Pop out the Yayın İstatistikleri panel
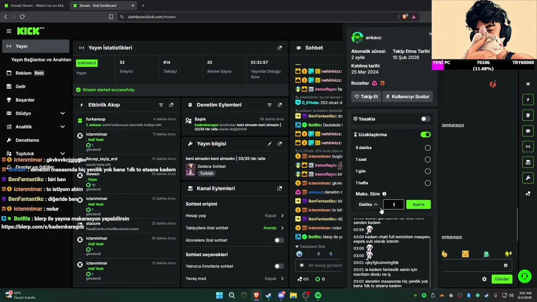 tap(279, 48)
